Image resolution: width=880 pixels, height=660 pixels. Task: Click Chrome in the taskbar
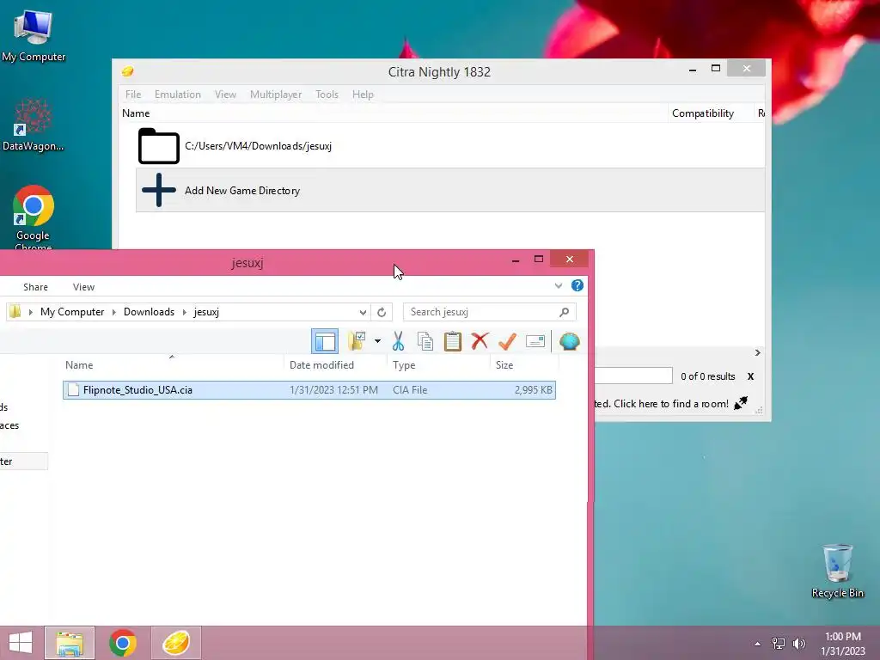point(123,643)
